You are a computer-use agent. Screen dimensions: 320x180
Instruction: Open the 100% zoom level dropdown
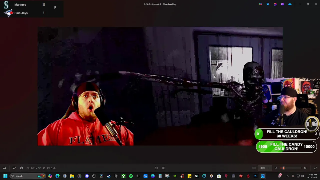tap(264, 168)
